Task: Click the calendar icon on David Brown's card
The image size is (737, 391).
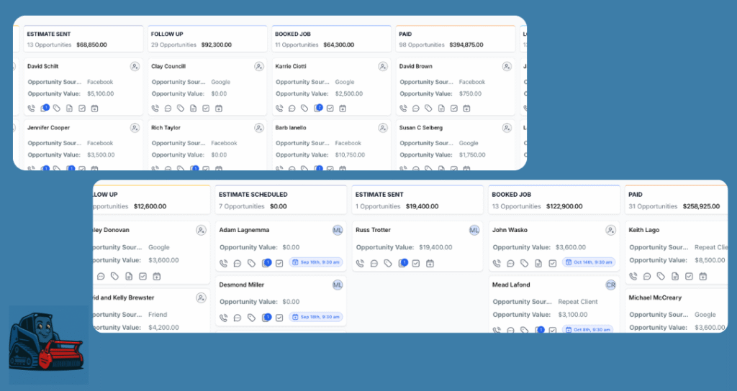Action: pyautogui.click(x=466, y=109)
